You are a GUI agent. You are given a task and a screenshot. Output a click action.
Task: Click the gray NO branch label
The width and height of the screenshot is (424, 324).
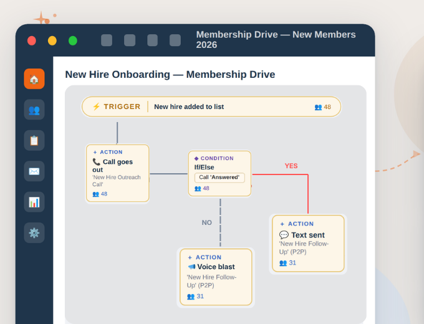(x=206, y=222)
